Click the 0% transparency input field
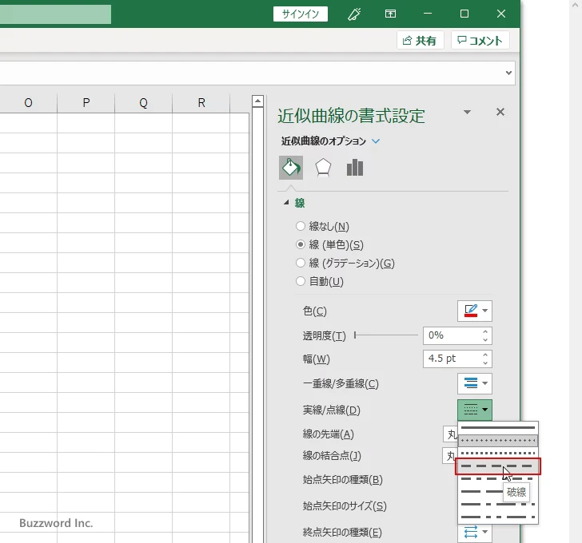582x543 pixels. 452,335
